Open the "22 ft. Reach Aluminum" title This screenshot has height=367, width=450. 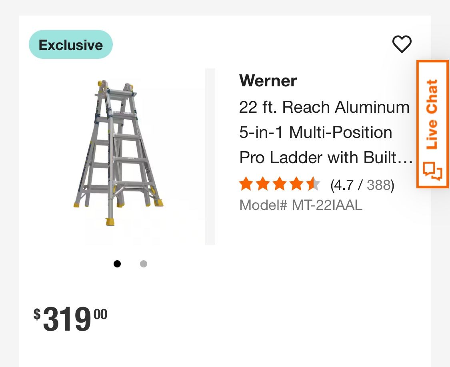[x=324, y=107]
